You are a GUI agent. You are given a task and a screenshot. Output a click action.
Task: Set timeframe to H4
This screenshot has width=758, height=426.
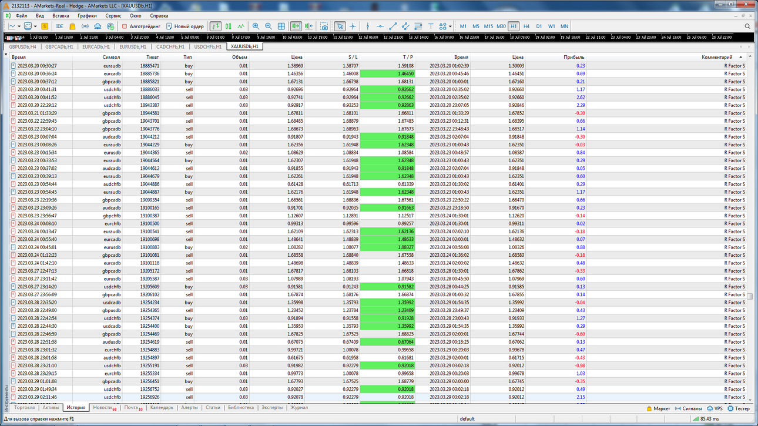(526, 26)
